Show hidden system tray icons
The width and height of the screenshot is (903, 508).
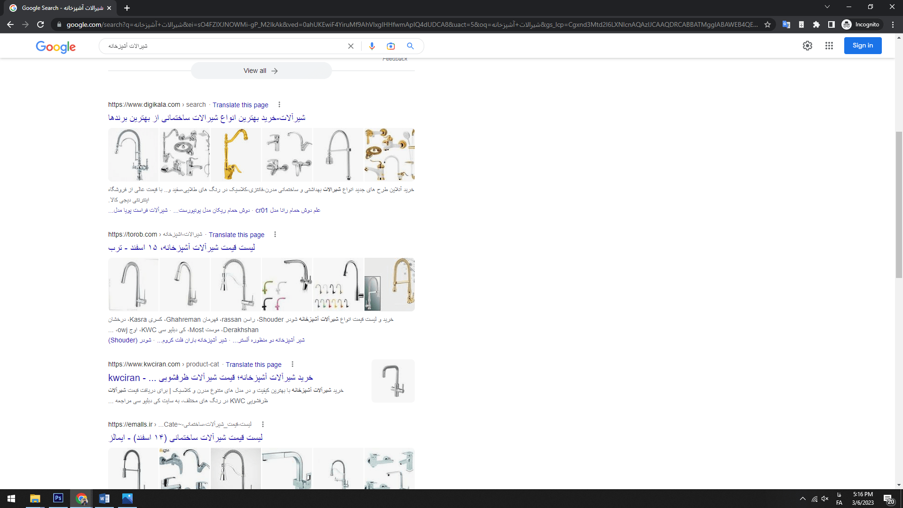click(x=803, y=499)
